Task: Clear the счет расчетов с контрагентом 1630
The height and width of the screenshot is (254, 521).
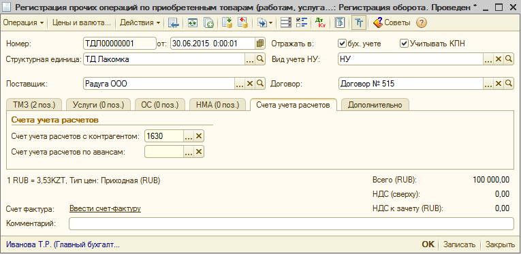Action: tap(199, 136)
